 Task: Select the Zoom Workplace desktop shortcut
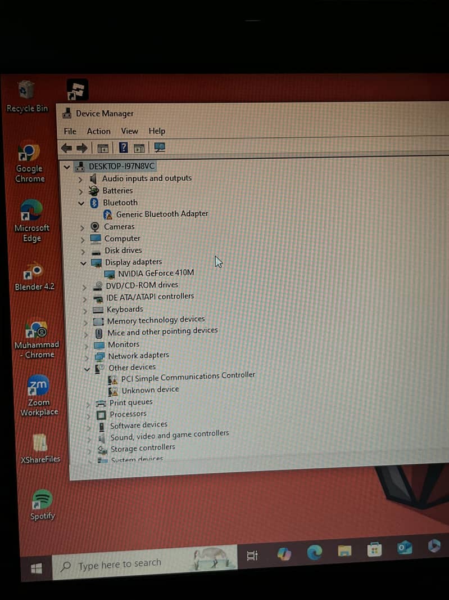click(x=39, y=396)
